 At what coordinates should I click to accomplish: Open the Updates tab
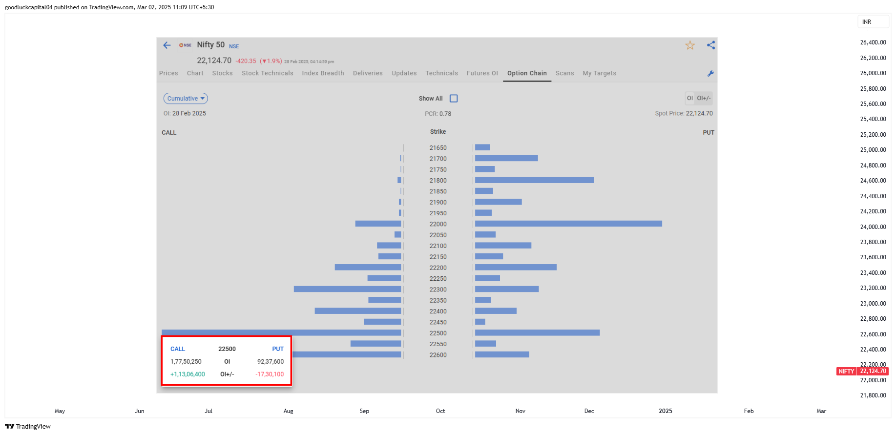(x=404, y=73)
